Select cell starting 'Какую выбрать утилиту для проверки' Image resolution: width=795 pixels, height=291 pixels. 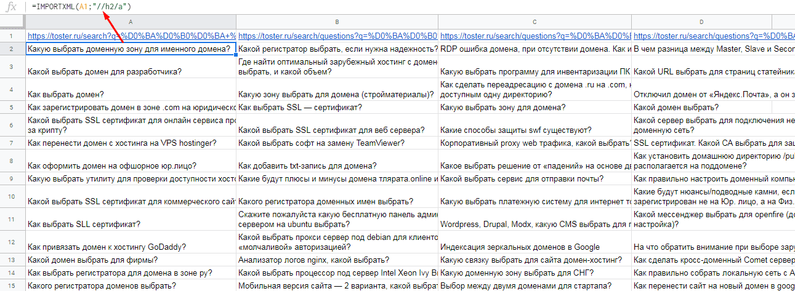tap(131, 179)
